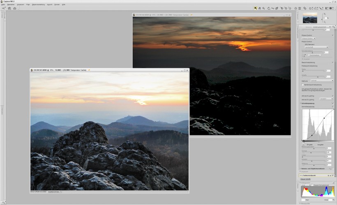Screen dimensions: 337x205
Task: Select the zoom magnifier tool
Action: tap(263, 8)
